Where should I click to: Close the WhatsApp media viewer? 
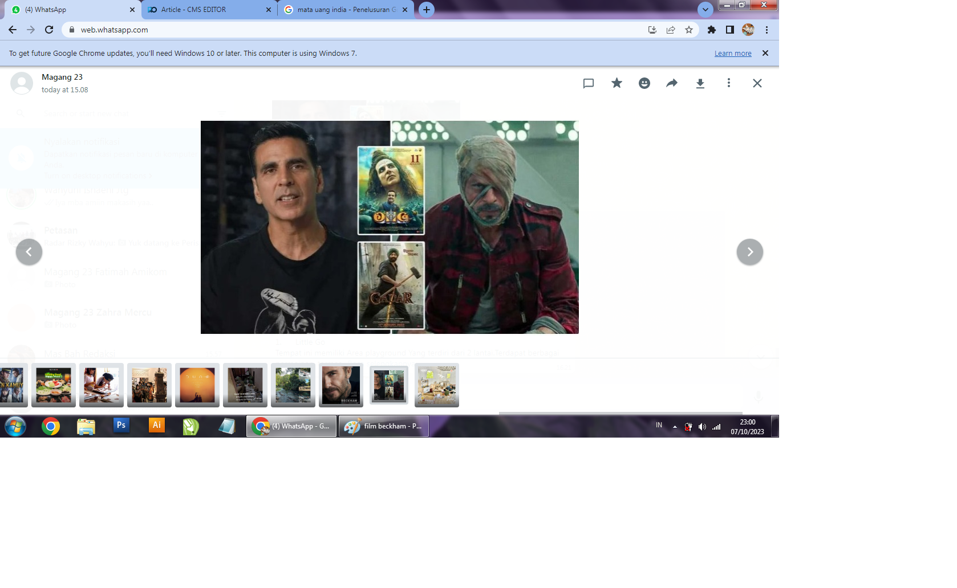757,83
